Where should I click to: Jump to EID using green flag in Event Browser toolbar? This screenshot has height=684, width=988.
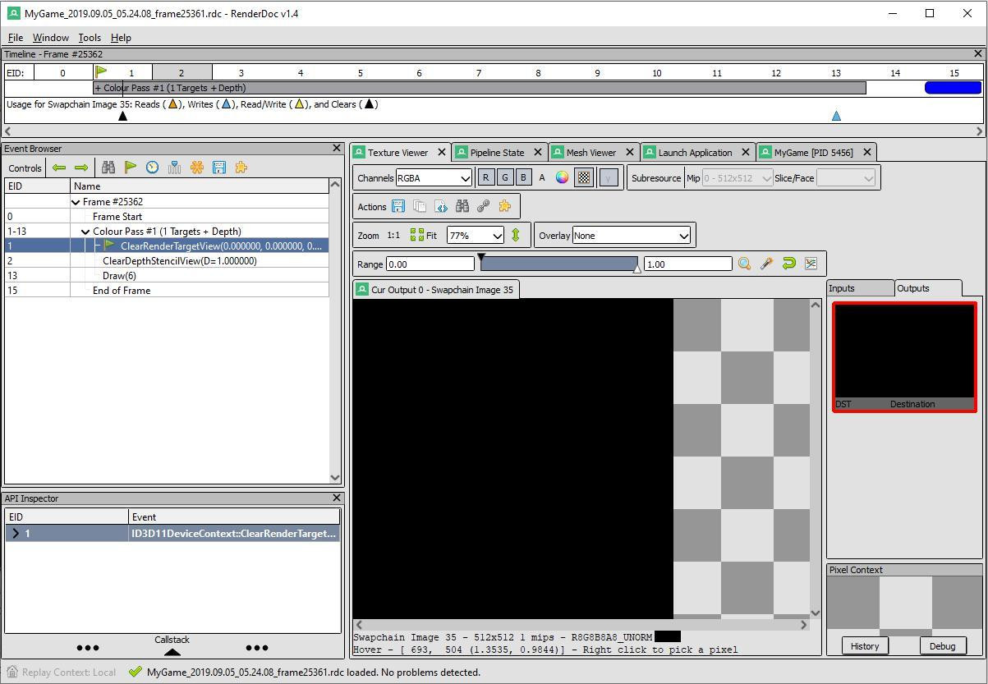click(x=131, y=168)
